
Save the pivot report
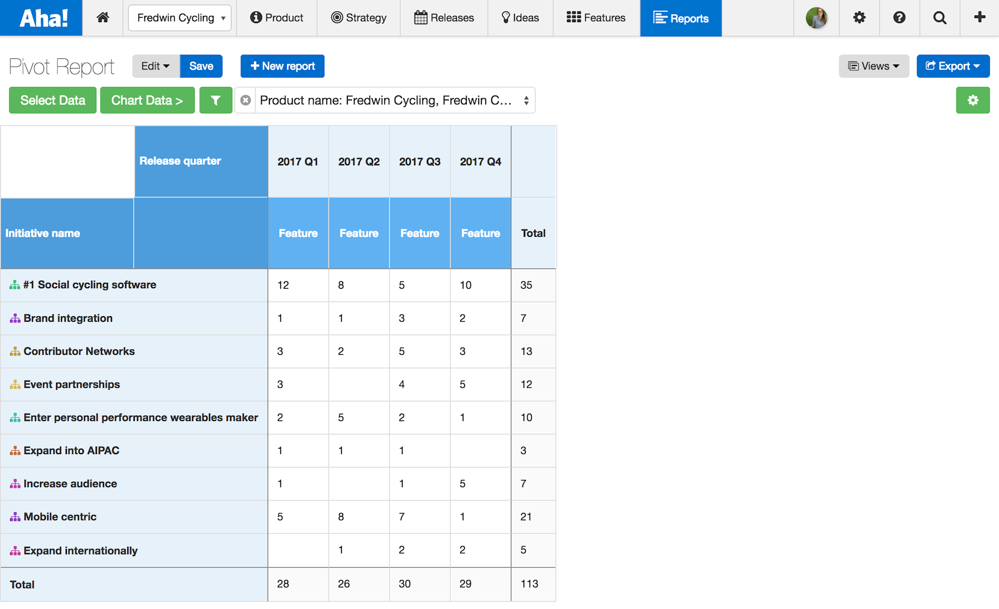(x=201, y=66)
